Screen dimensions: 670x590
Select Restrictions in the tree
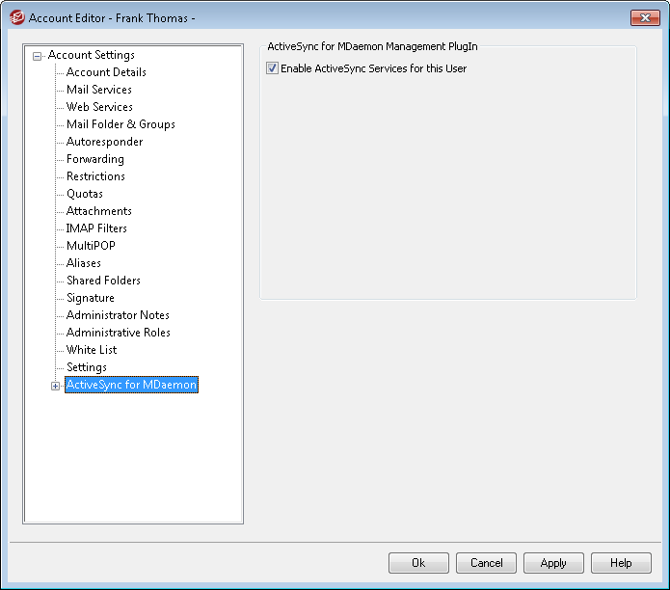point(95,176)
